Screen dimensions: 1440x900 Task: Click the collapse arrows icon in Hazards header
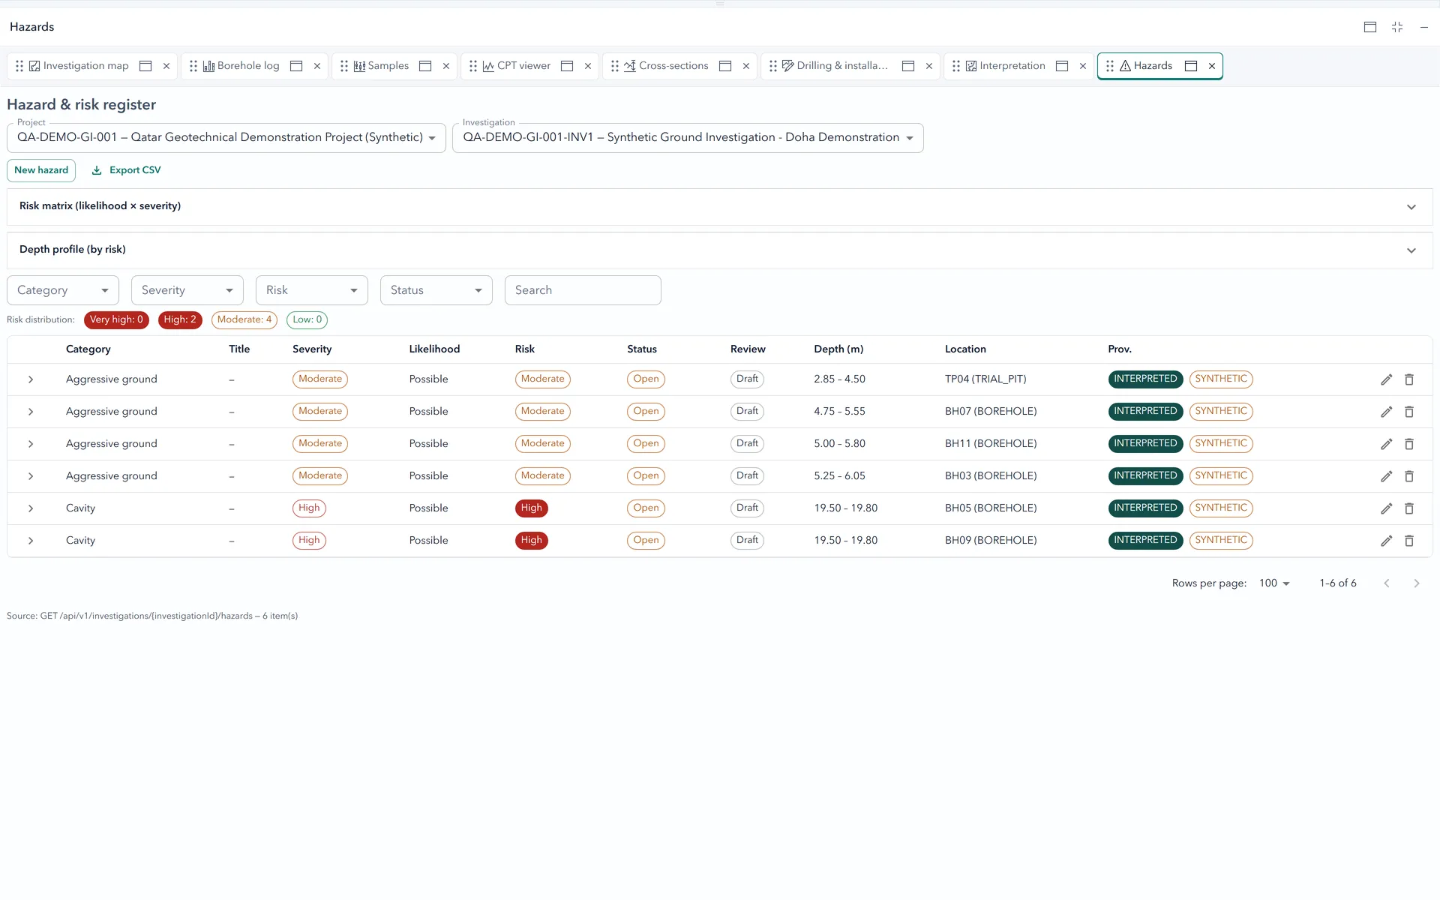pyautogui.click(x=1397, y=27)
